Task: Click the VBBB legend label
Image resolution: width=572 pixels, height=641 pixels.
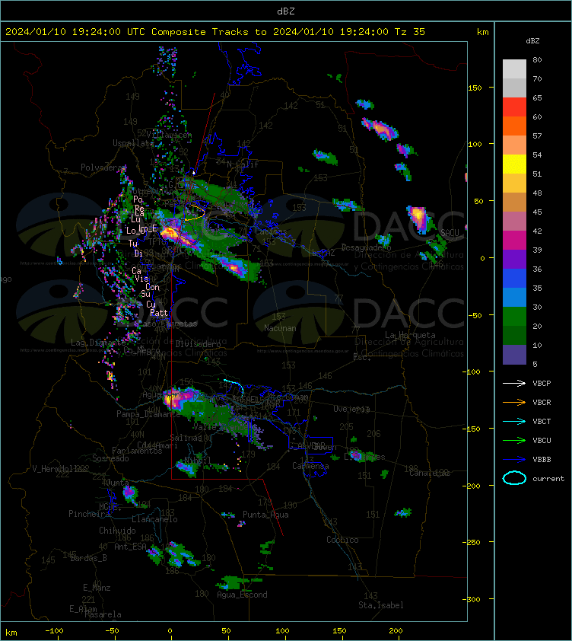Action: pos(542,460)
